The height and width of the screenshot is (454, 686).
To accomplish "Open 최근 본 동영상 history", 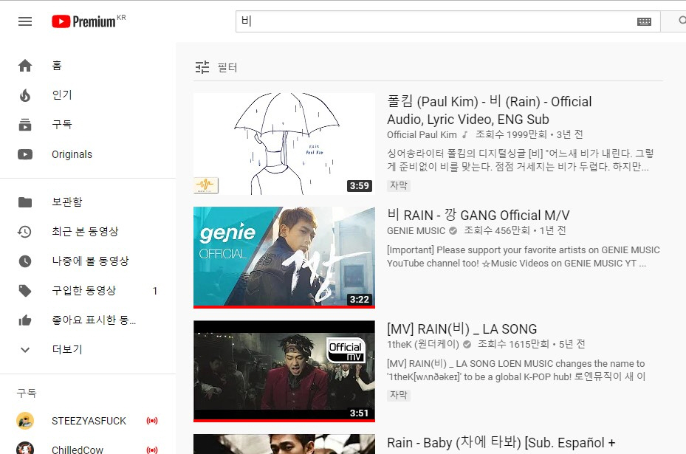I will click(x=86, y=231).
